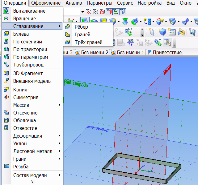Select Граней smoothing from the submenu
Screen dimensions: 198x185
(82, 35)
